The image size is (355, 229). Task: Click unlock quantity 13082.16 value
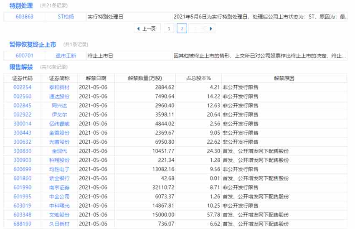163,169
